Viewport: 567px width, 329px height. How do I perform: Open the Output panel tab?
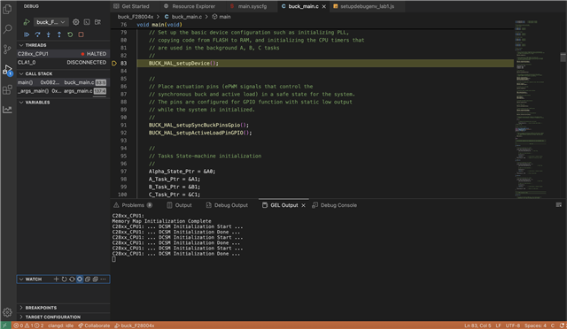tap(179, 205)
